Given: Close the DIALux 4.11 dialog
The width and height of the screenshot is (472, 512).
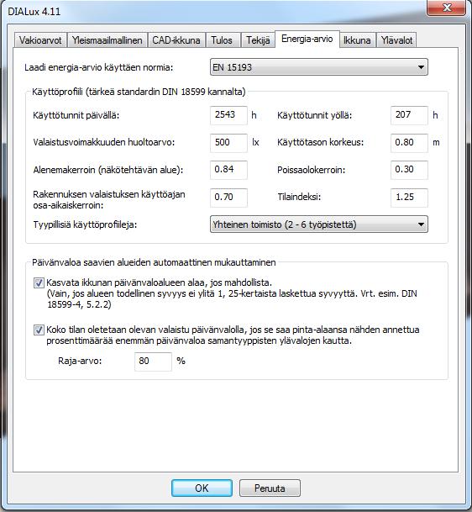Looking at the screenshot, I should (447, 8).
